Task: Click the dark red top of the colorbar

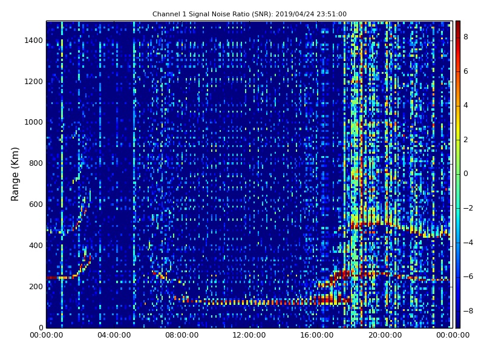Action: coord(458,24)
